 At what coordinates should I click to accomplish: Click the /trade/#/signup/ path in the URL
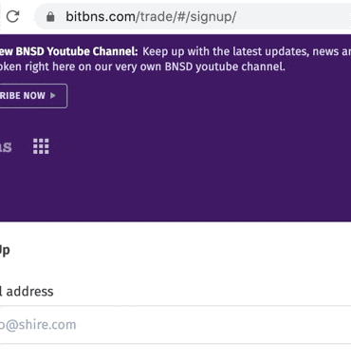[186, 16]
